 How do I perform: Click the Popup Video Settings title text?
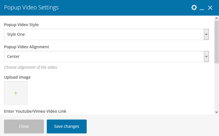[31, 8]
